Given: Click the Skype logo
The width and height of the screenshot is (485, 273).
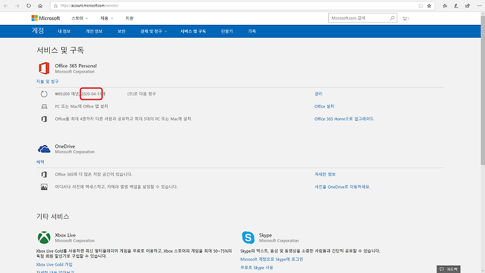Looking at the screenshot, I should tap(248, 237).
